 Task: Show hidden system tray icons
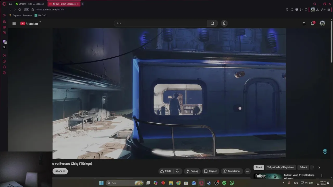[x=284, y=183]
